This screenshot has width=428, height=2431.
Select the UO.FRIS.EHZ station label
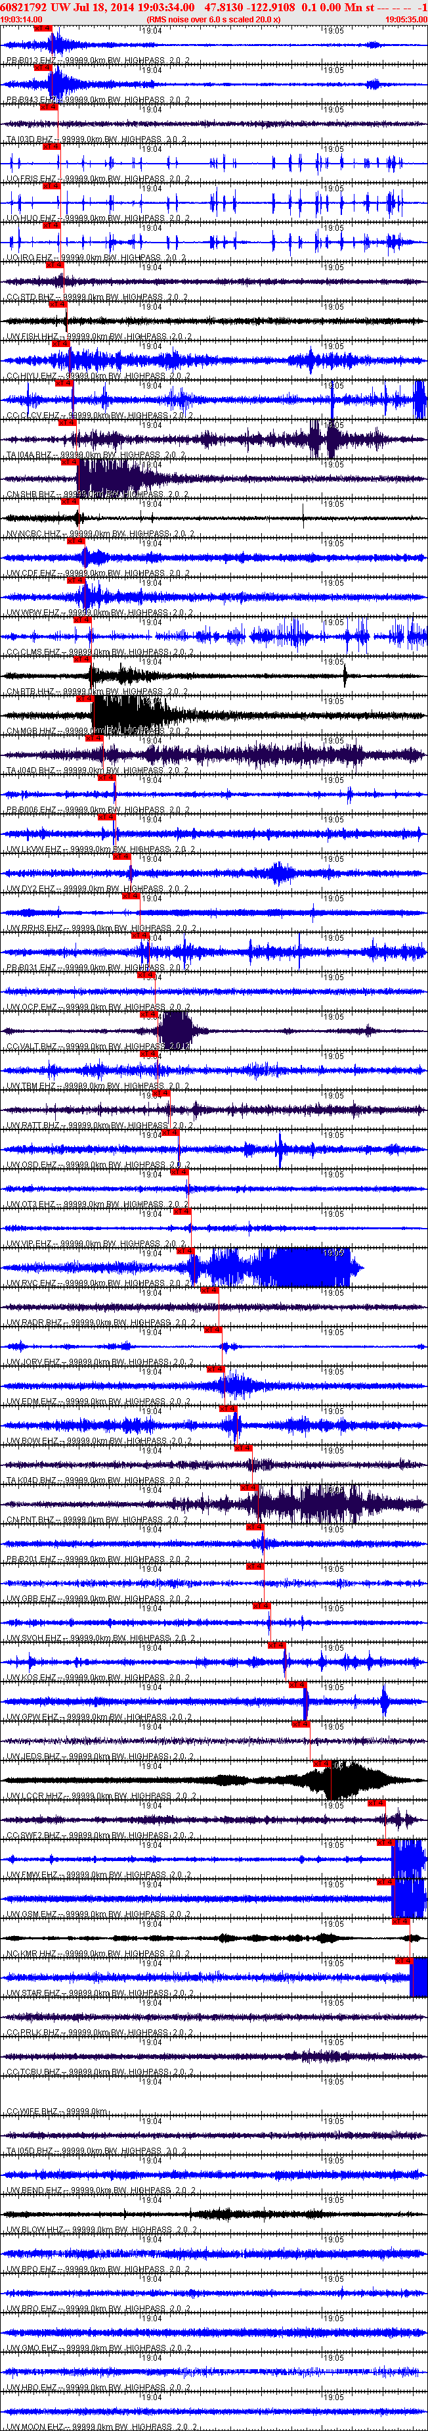(x=98, y=178)
